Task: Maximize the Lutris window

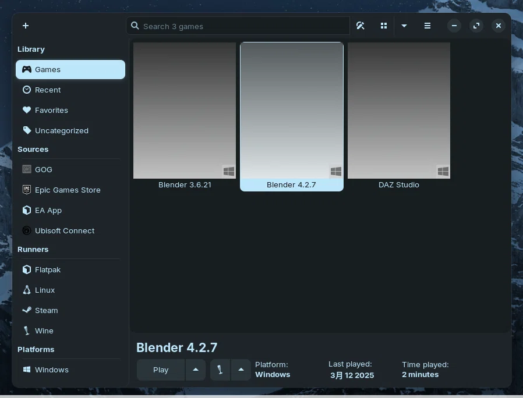Action: coord(476,26)
